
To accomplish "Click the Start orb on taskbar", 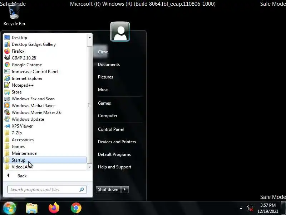I will pos(9,208).
